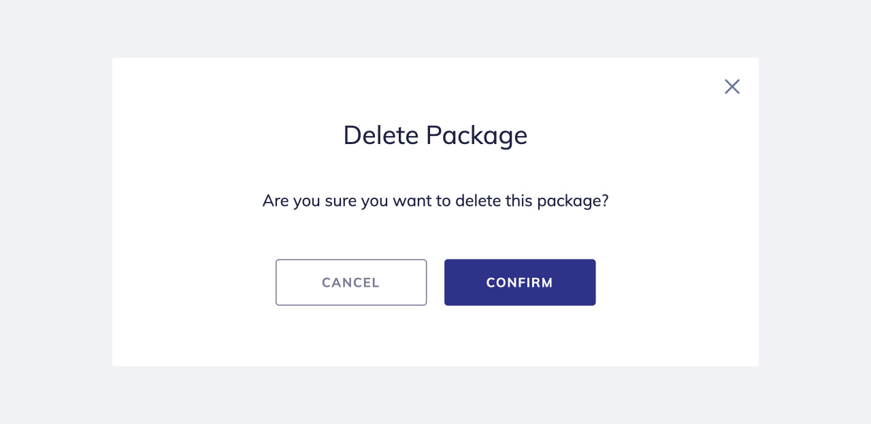871x424 pixels.
Task: Click inside the white dialog area
Action: coord(435,340)
